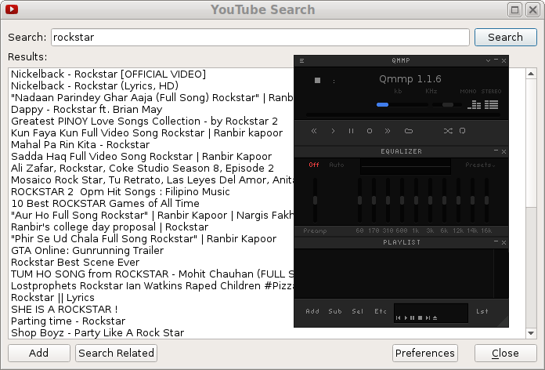
Task: Stop playback in Qmmp main window
Action: pos(370,131)
